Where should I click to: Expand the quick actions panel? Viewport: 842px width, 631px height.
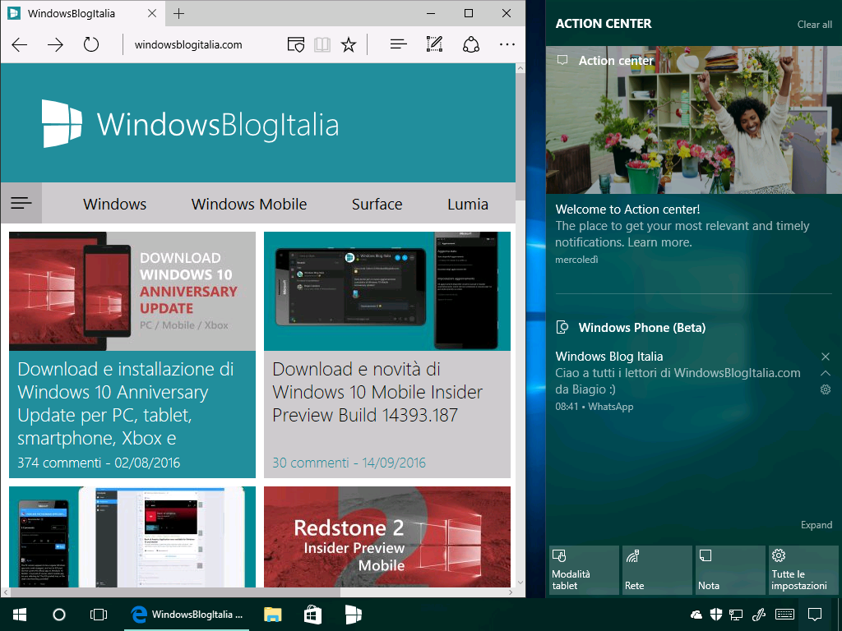click(x=817, y=525)
